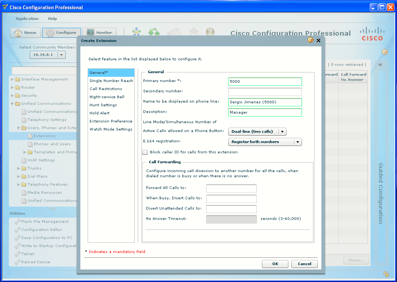This screenshot has width=397, height=282.
Task: Click the help icon beside the right panel
Action: pos(385,52)
